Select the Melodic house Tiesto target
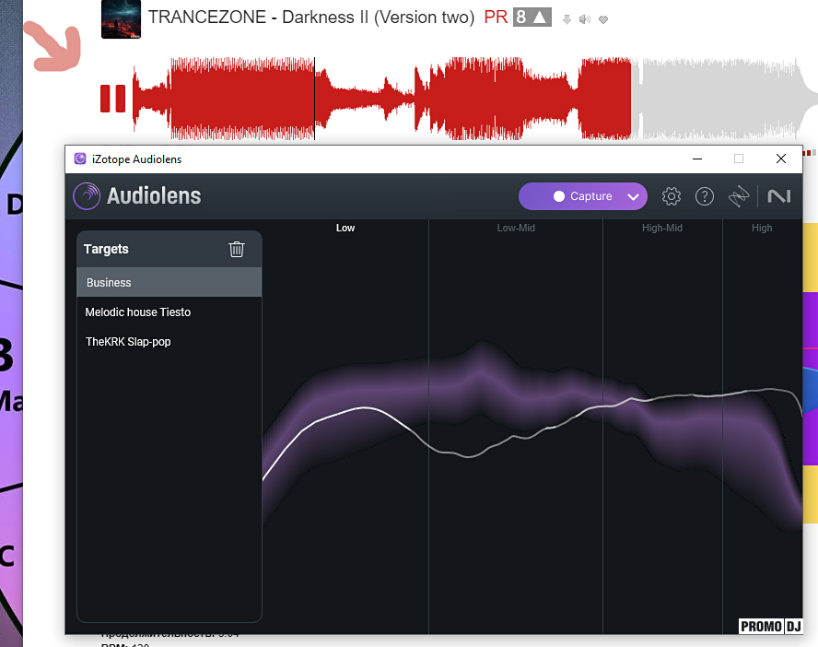The image size is (818, 647). (x=138, y=312)
